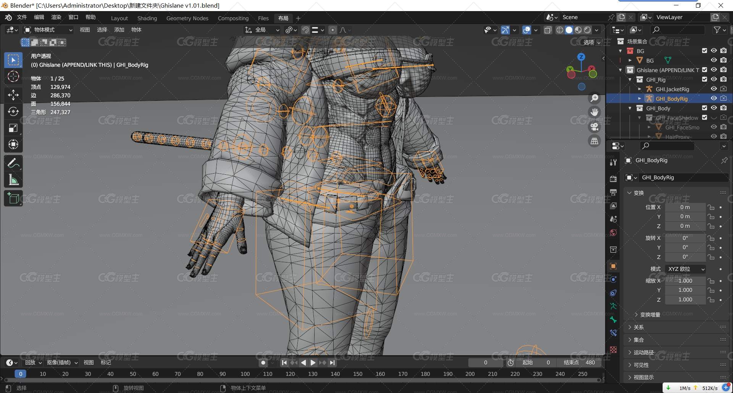Choose the Move tool
Image resolution: width=733 pixels, height=393 pixels.
[x=13, y=95]
